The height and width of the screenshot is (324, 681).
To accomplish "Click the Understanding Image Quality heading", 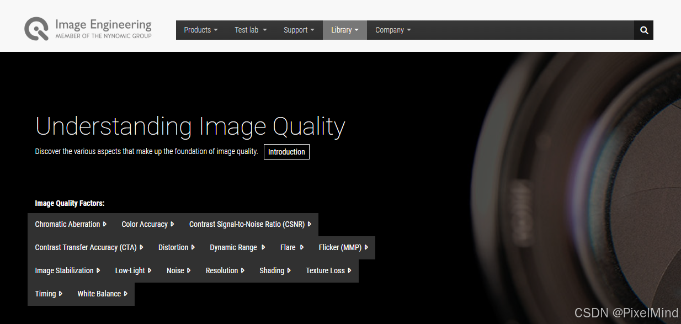I will (x=190, y=126).
